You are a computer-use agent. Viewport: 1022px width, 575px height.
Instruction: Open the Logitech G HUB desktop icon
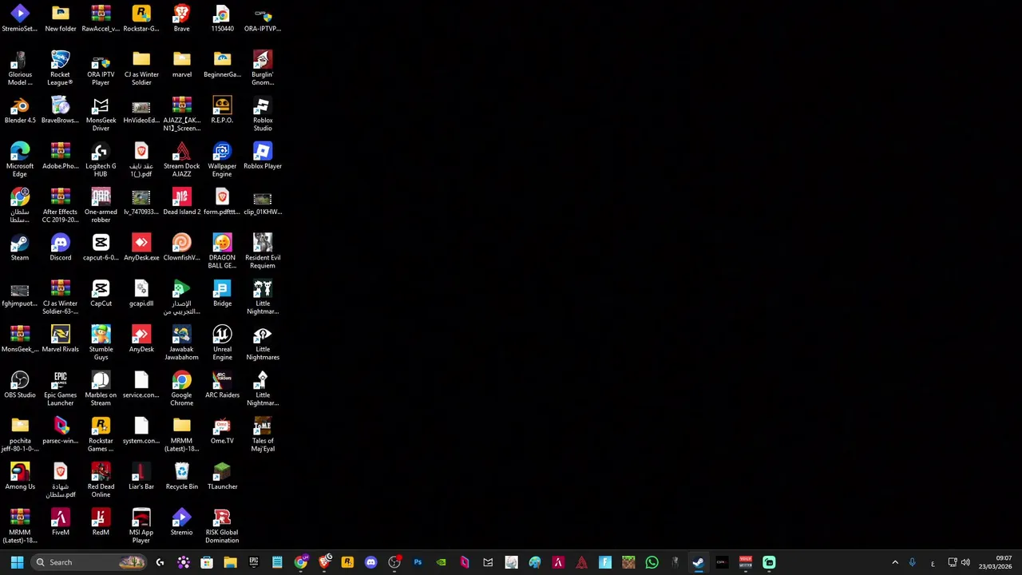pyautogui.click(x=101, y=160)
